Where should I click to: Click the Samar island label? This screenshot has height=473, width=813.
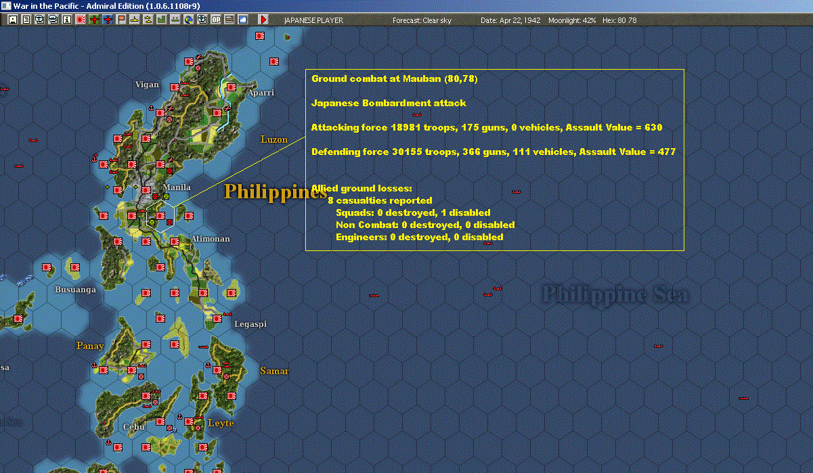(274, 371)
